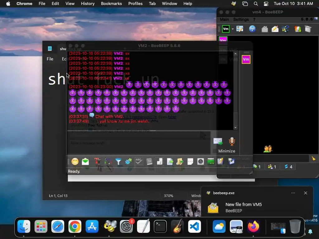This screenshot has width=319, height=239.
Task: Open the 'New file from VM5' notification
Action: click(x=244, y=204)
